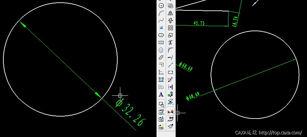The height and width of the screenshot is (137, 307).
Task: Select the 45.73 horizontal dimension
Action: coord(199,23)
